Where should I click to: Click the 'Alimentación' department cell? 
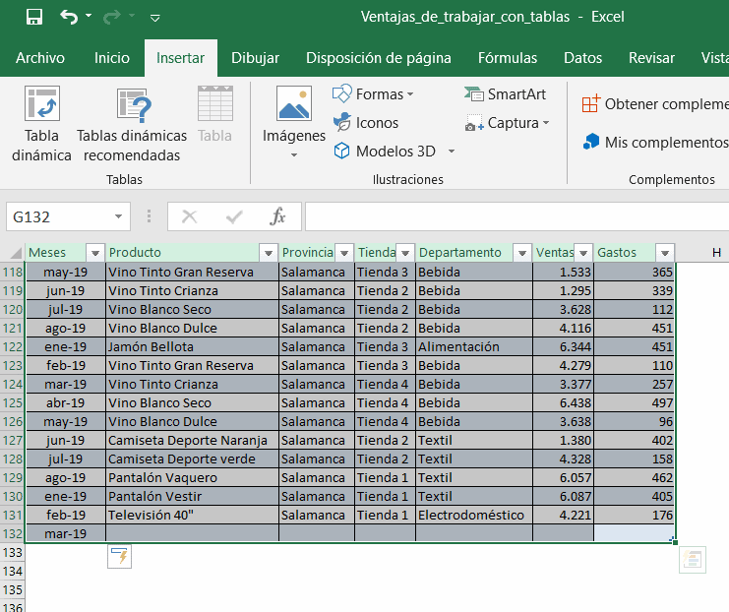(474, 347)
